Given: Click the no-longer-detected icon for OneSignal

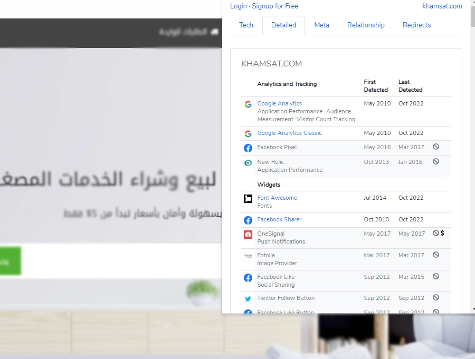Looking at the screenshot, I should pyautogui.click(x=435, y=233).
